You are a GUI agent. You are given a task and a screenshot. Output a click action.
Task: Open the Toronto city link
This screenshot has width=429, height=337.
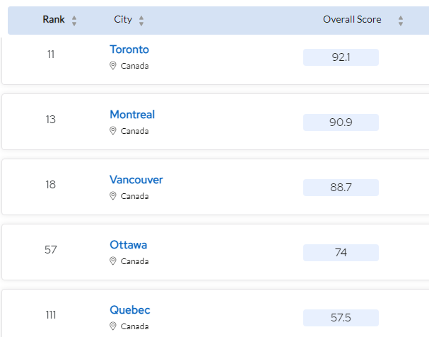(129, 50)
